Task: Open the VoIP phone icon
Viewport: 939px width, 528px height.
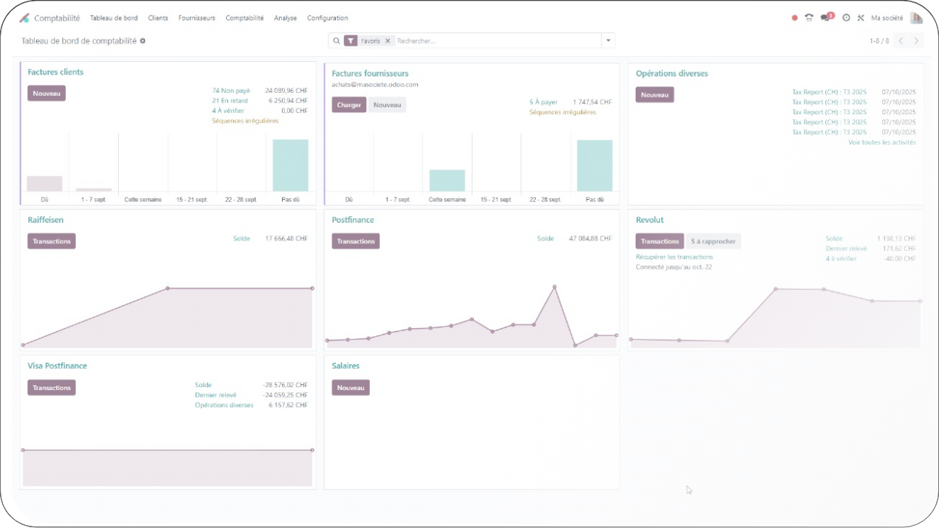Action: (x=809, y=18)
